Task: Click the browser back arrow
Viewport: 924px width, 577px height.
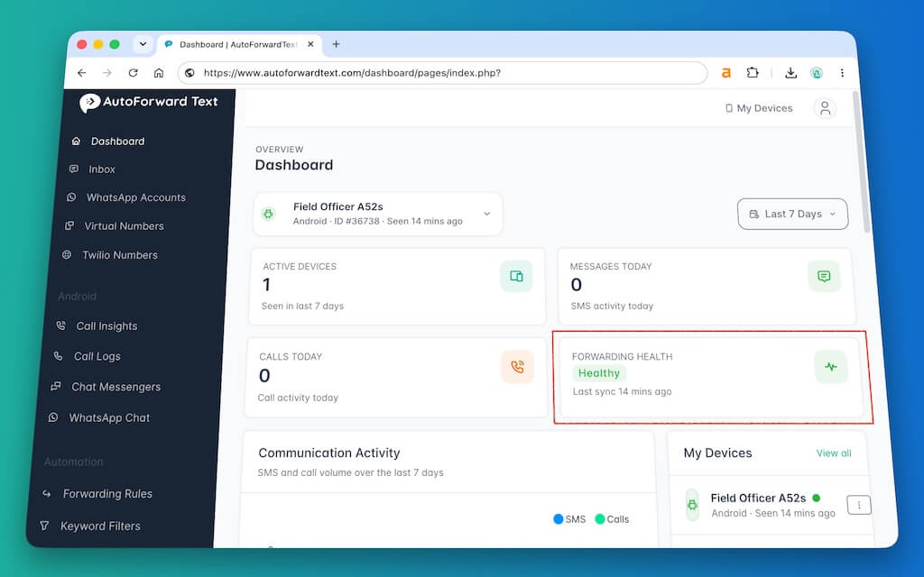Action: pos(82,73)
